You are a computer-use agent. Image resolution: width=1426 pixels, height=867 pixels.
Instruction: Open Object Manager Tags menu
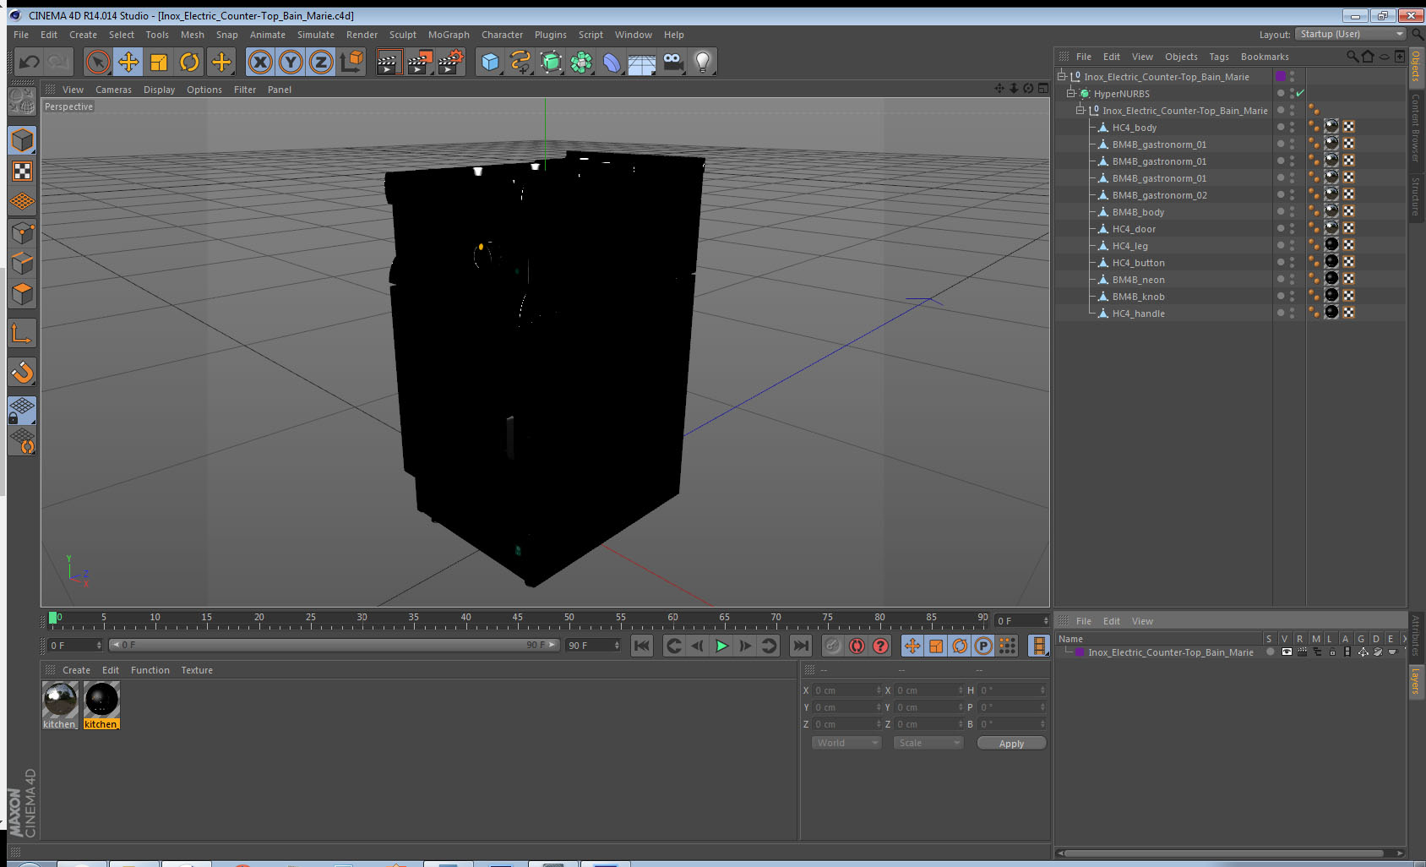click(x=1219, y=57)
